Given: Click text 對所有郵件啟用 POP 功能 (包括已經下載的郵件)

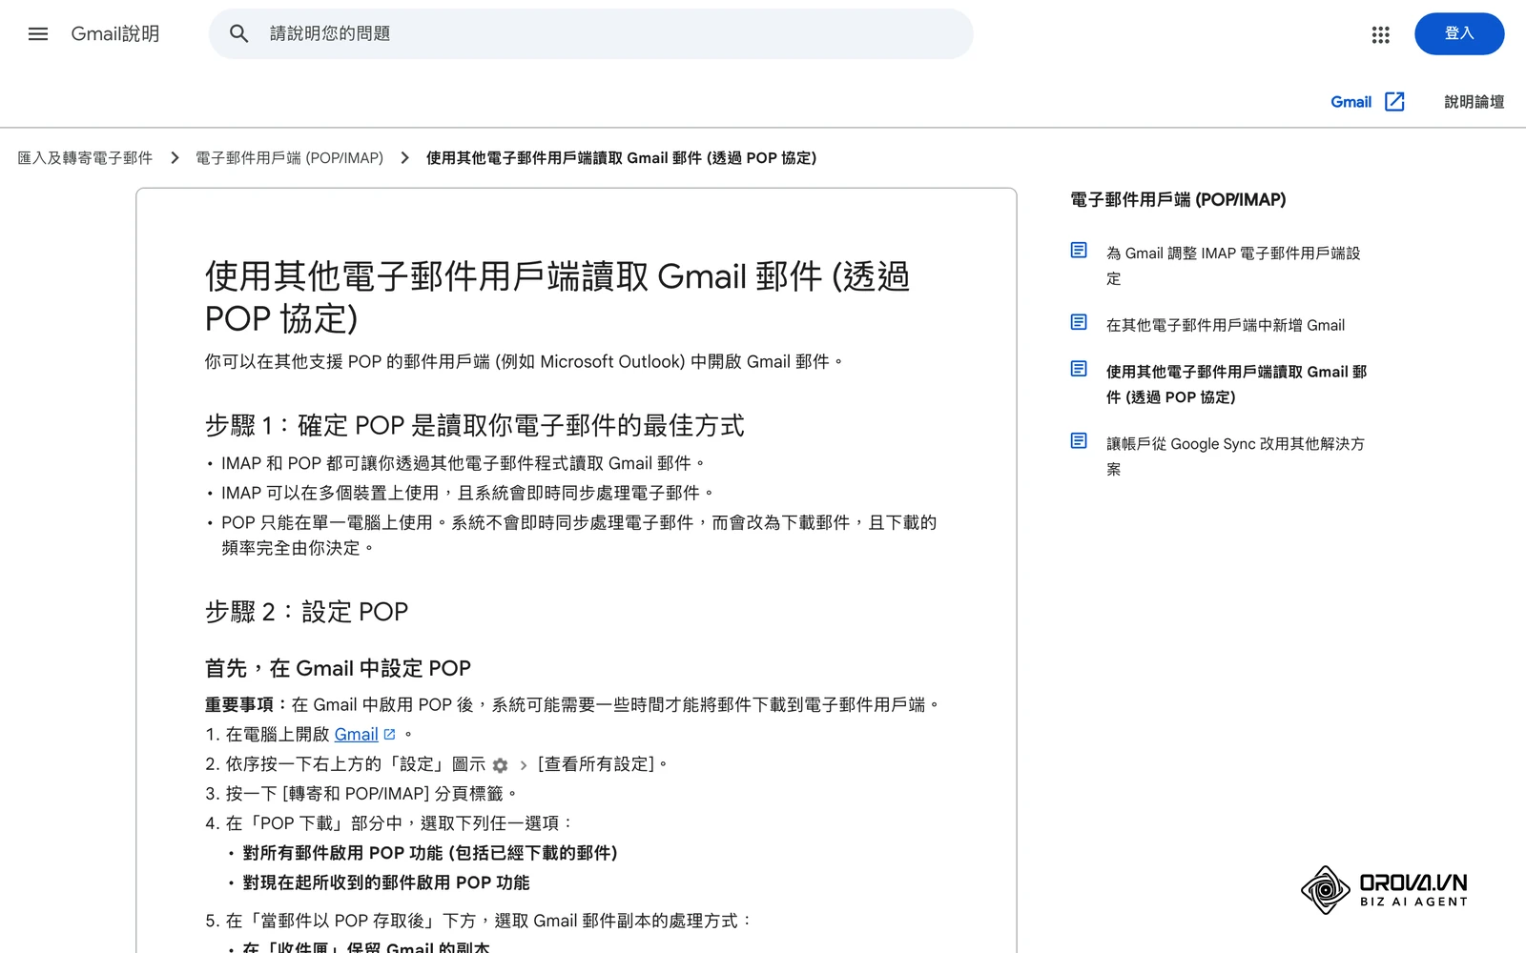Looking at the screenshot, I should [430, 853].
